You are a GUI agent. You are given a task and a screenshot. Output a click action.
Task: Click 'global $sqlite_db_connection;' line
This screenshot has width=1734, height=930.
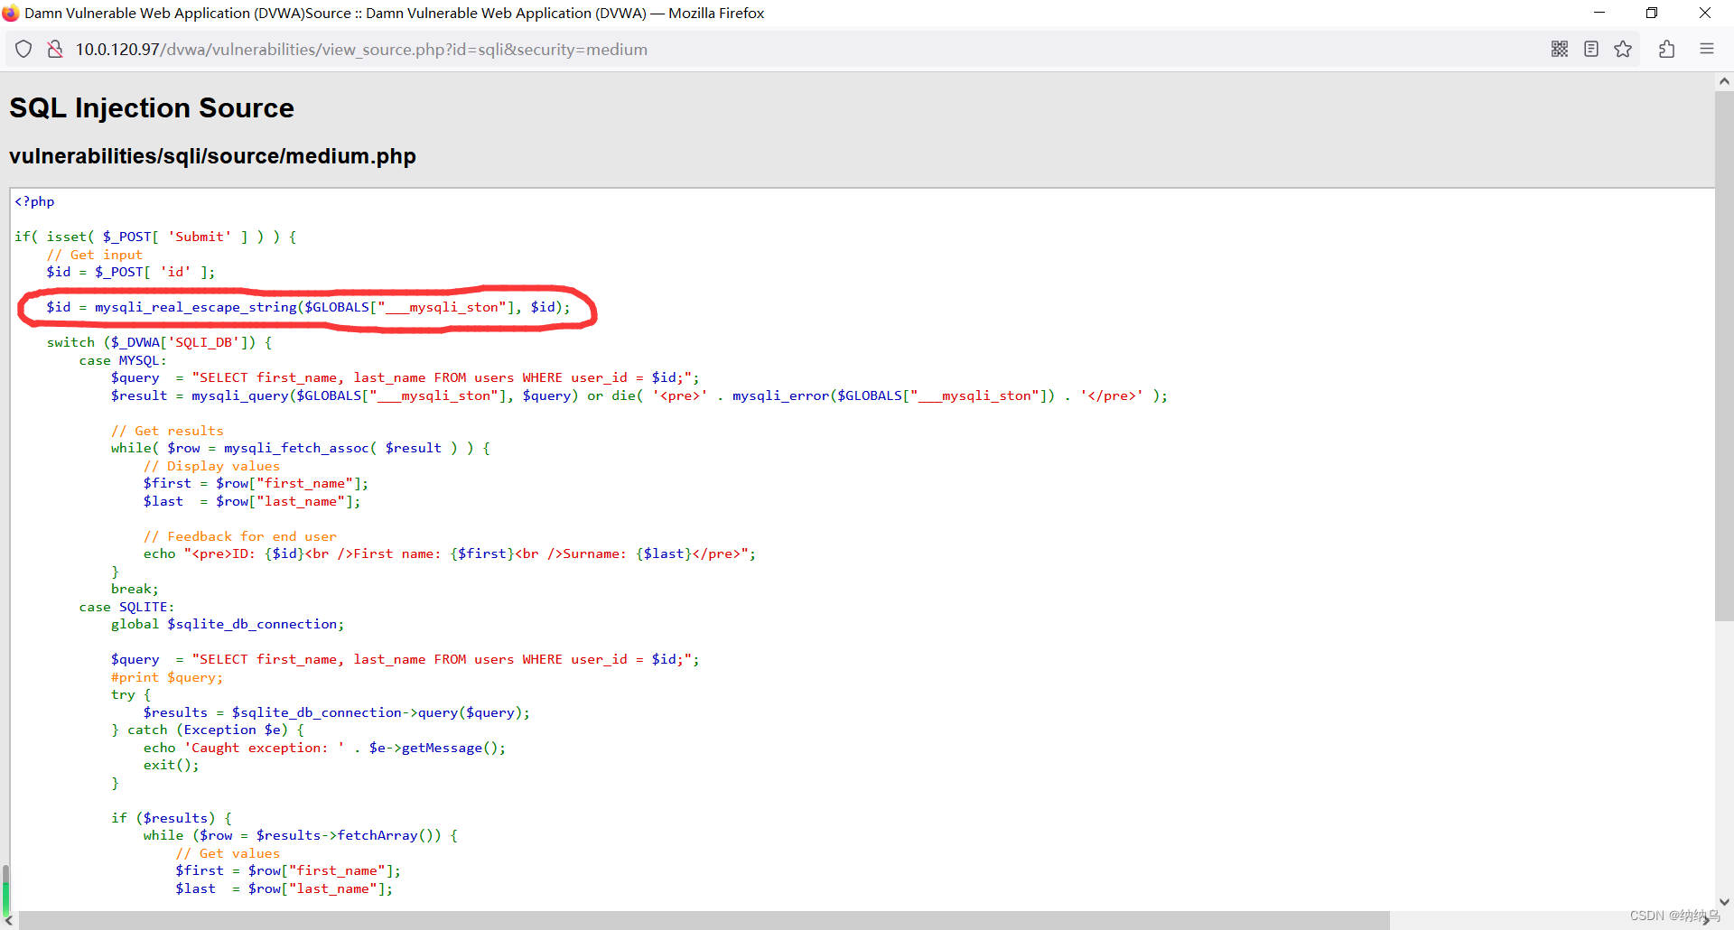[228, 624]
